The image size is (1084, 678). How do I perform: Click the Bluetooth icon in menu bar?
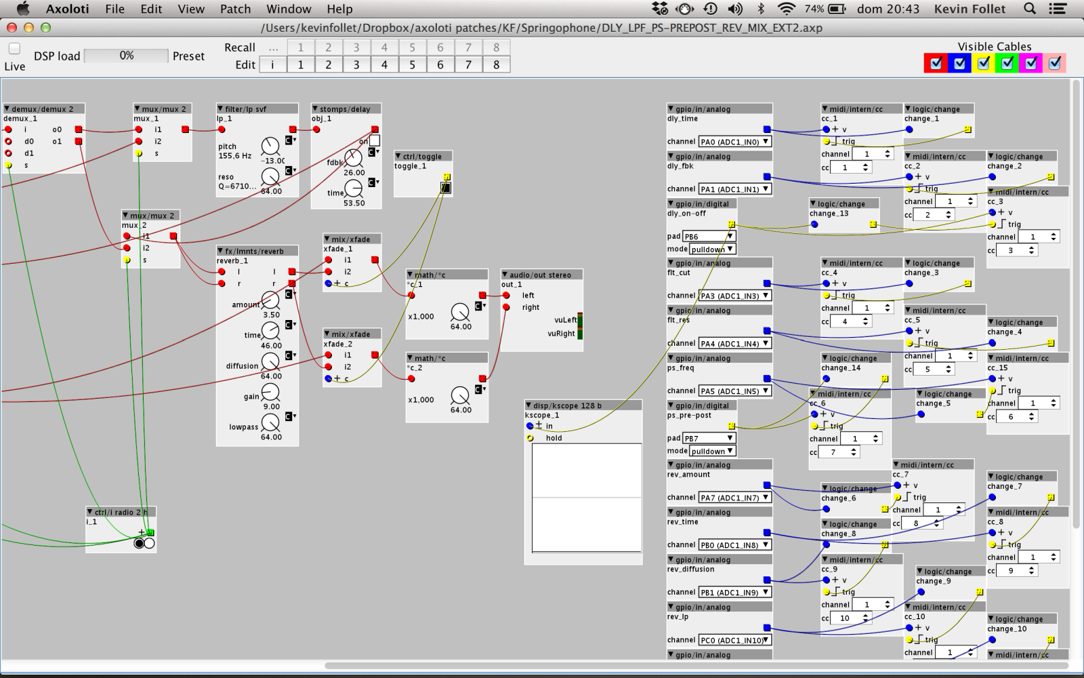(x=760, y=9)
